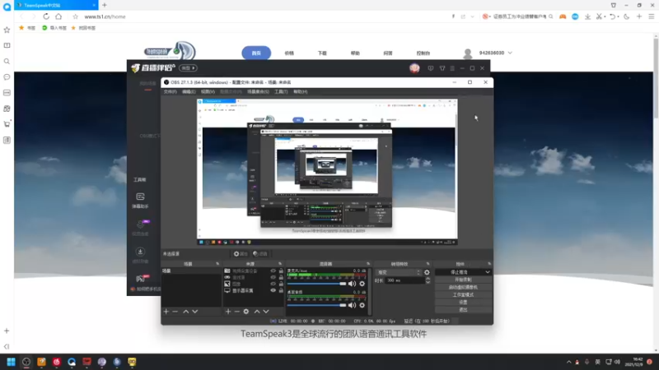Open source properties gear in sources toolbar
Image resolution: width=659 pixels, height=370 pixels.
pyautogui.click(x=246, y=312)
